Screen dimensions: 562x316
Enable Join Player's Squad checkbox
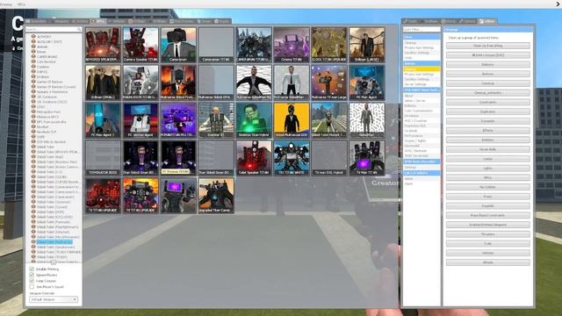tap(32, 287)
